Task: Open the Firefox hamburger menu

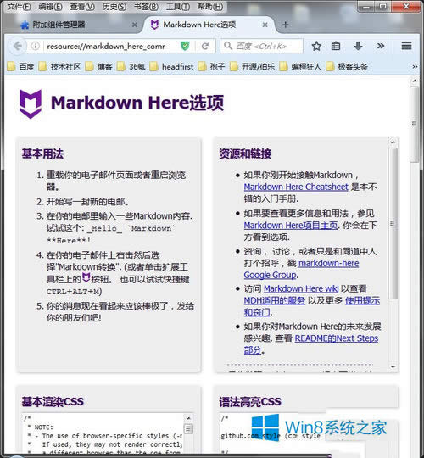Action: pyautogui.click(x=406, y=46)
